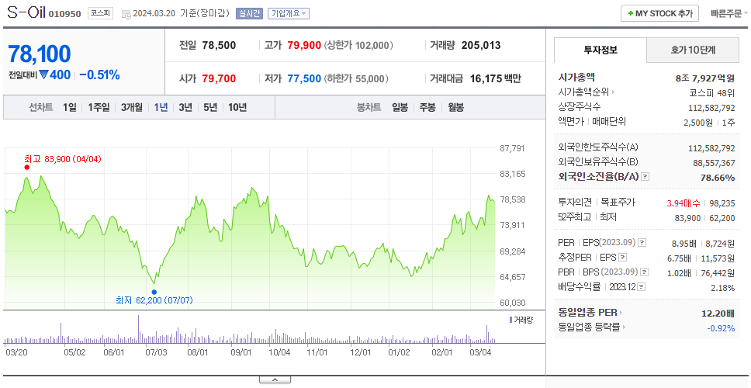Click the 저가 value 77,500
Image resolution: width=751 pixels, height=388 pixels.
click(x=304, y=78)
